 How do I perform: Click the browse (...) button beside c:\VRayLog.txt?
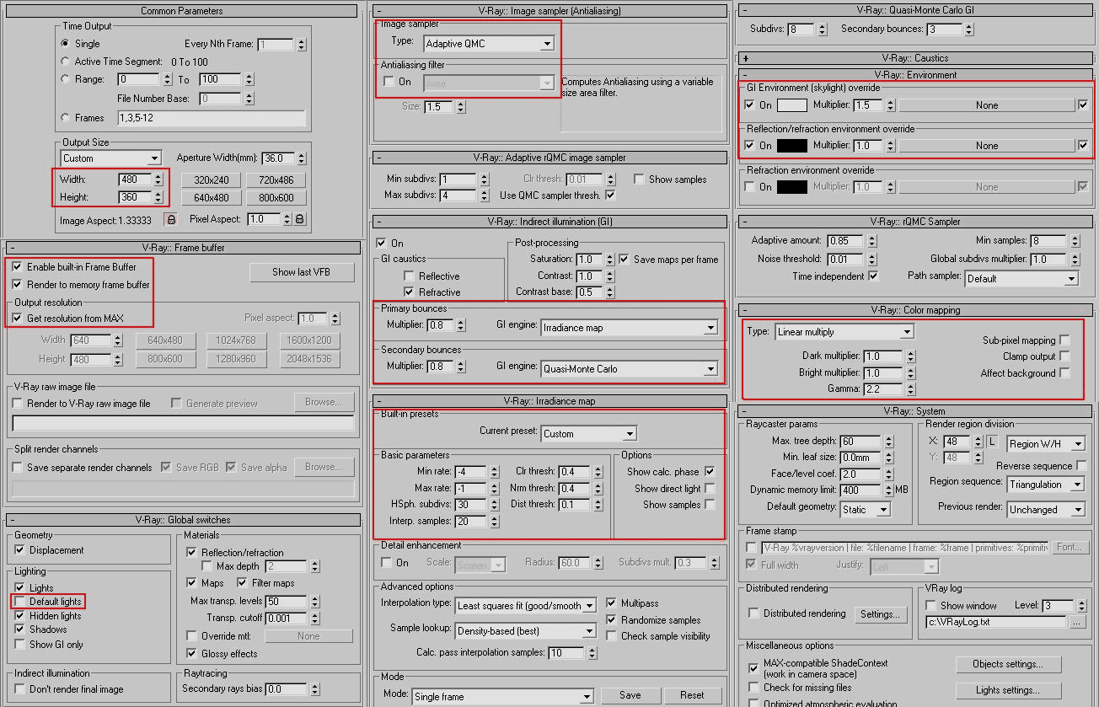tap(1078, 622)
